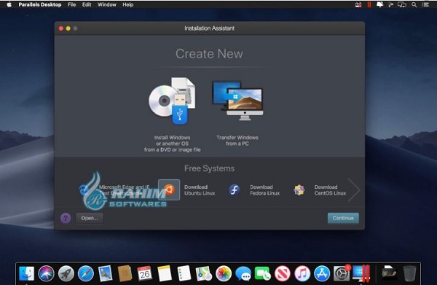Click the Continue button
Screen dimensions: 437x285
point(343,218)
